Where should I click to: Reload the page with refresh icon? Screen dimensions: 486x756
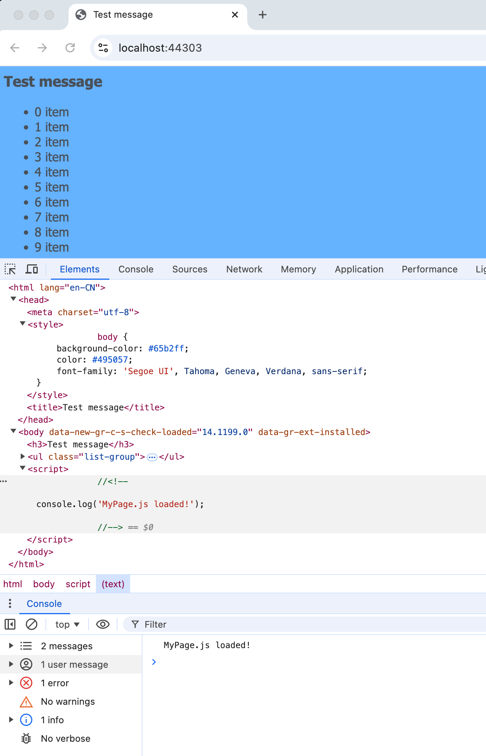click(x=70, y=48)
